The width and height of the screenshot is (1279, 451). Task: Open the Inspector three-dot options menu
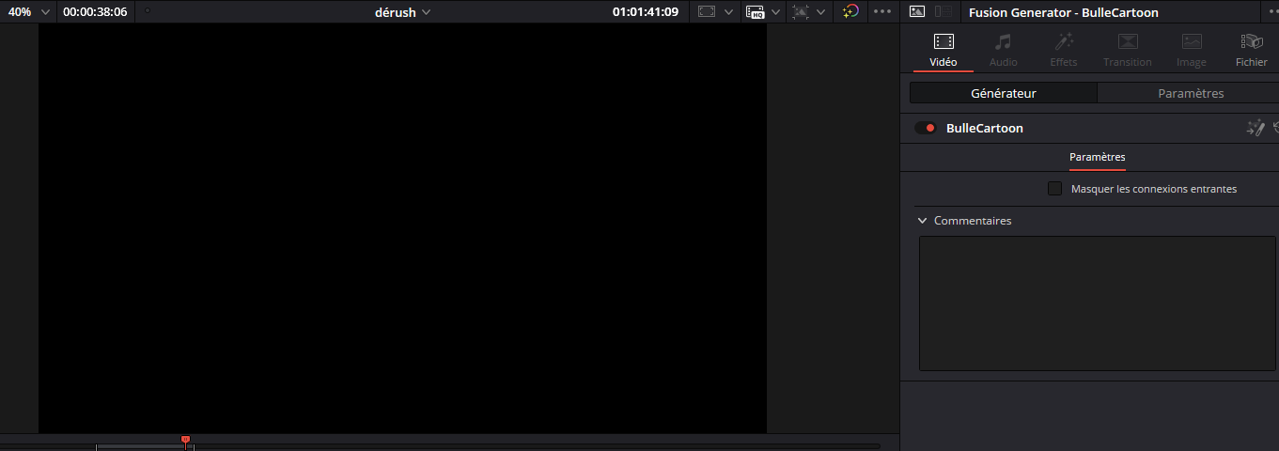point(1273,12)
